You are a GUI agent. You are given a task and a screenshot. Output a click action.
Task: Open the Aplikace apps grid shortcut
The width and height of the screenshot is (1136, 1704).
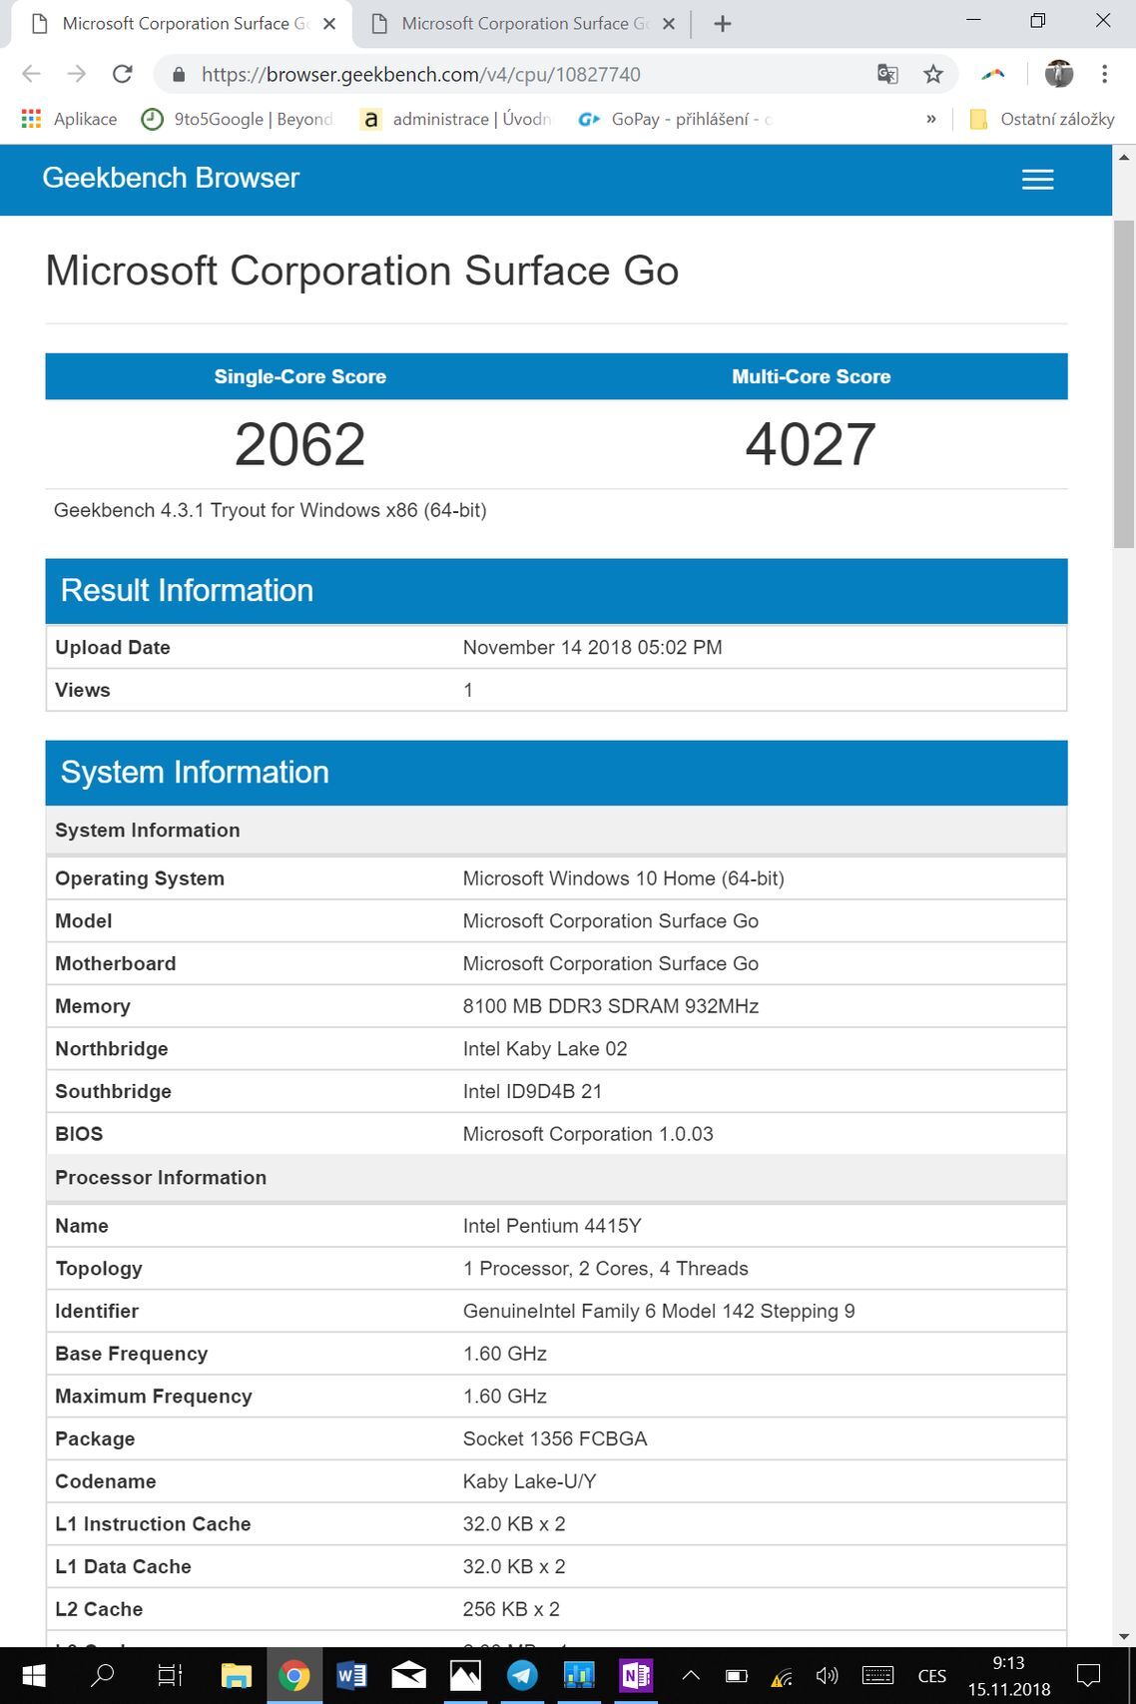pos(69,119)
